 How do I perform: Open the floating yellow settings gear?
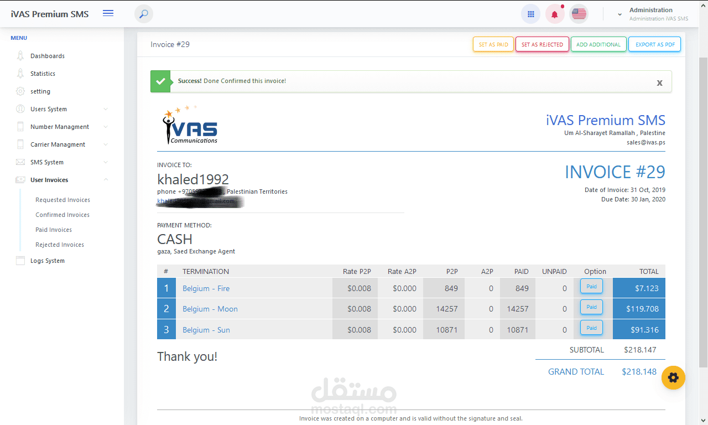click(673, 378)
